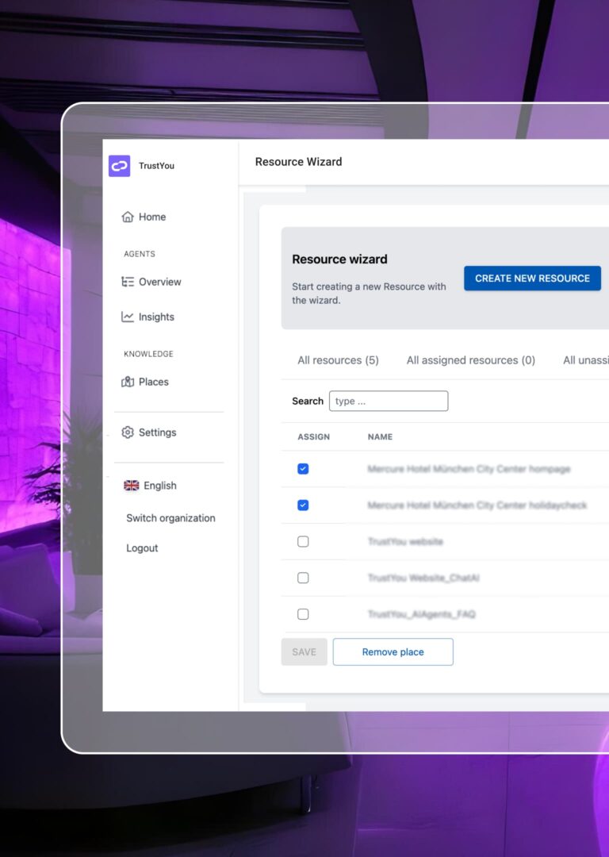The height and width of the screenshot is (857, 609).
Task: Switch to All assigned resources (0) tab
Action: pos(471,360)
